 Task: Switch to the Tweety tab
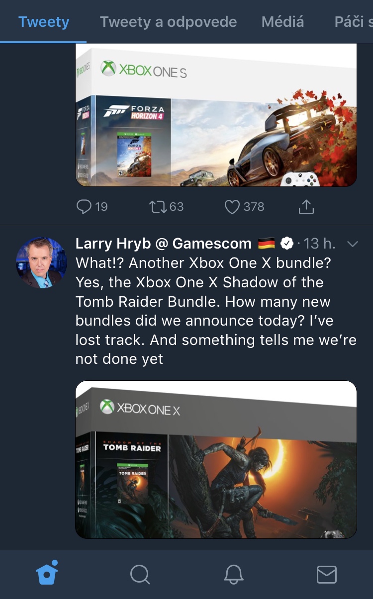tap(44, 22)
